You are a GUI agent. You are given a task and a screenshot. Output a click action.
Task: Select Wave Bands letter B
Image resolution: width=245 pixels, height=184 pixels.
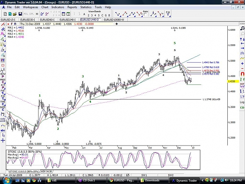[x=109, y=15]
